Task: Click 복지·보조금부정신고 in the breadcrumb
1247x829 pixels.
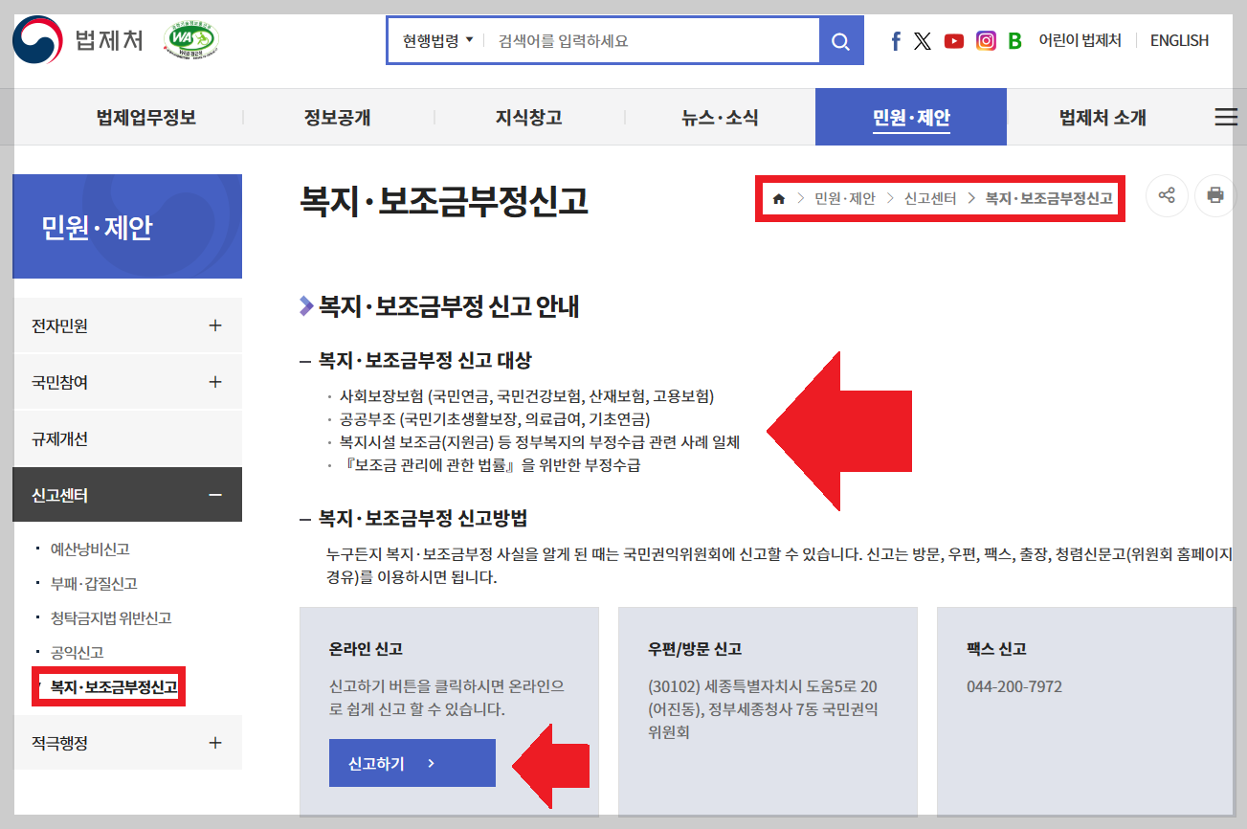Action: (x=1049, y=199)
